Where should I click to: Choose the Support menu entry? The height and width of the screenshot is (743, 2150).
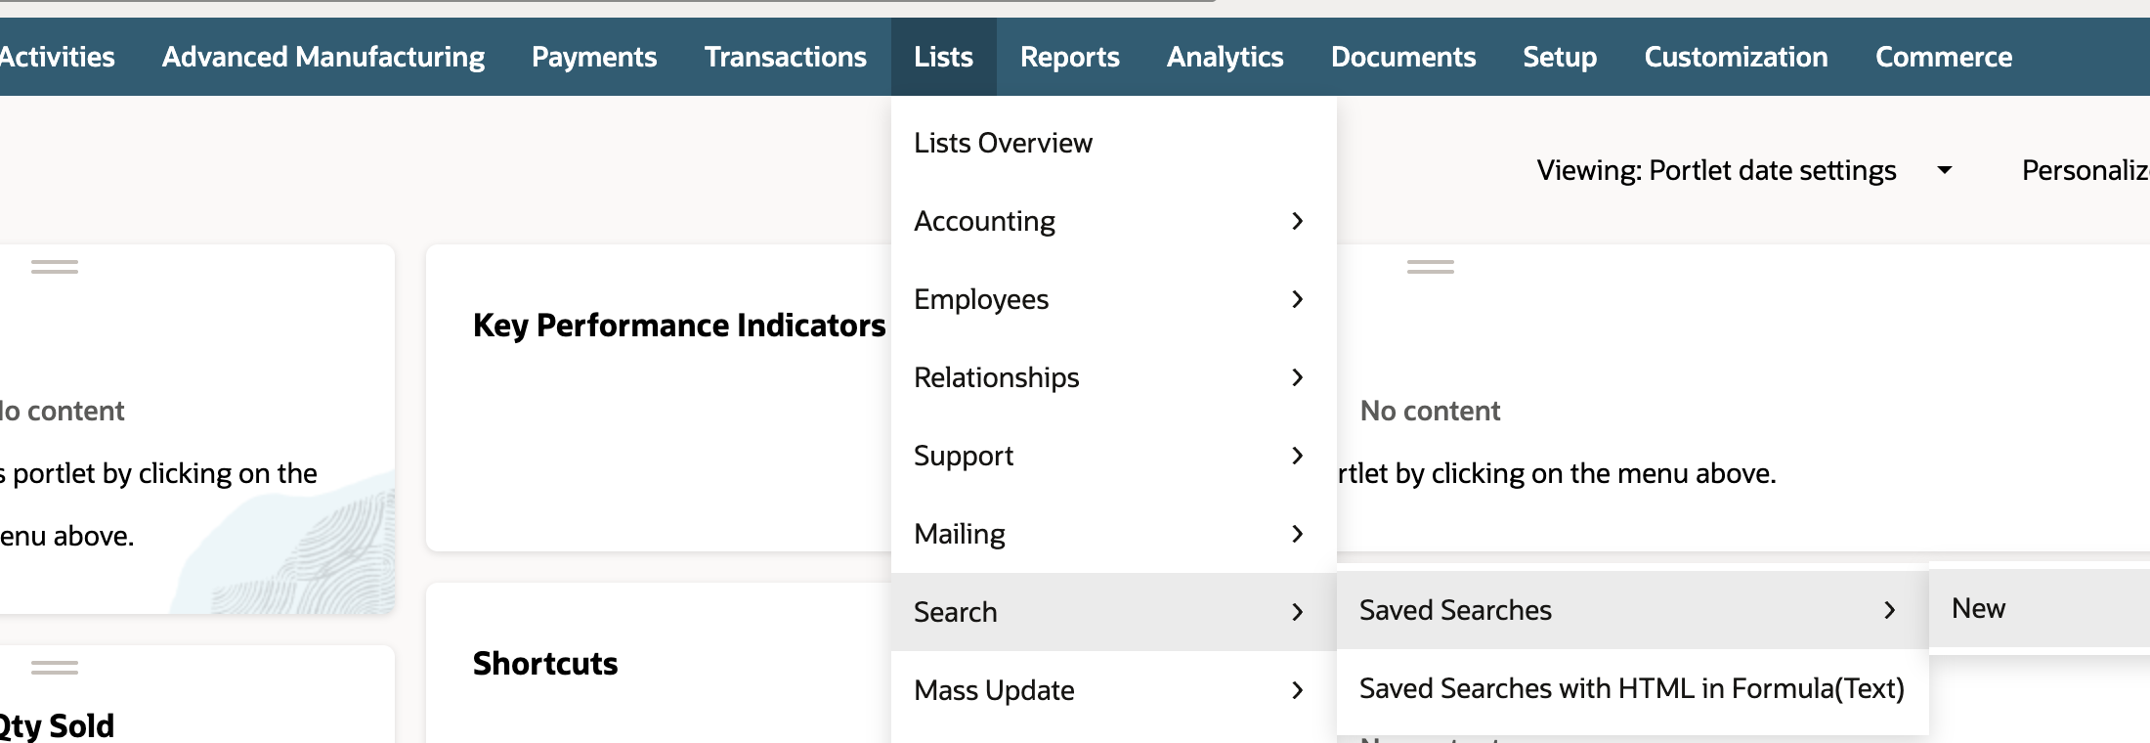(x=1114, y=456)
